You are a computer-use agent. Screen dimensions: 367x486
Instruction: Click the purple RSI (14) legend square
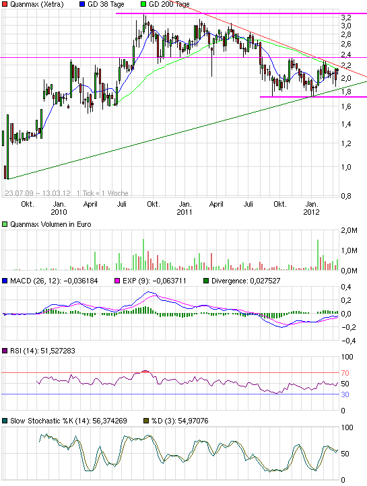coord(5,351)
